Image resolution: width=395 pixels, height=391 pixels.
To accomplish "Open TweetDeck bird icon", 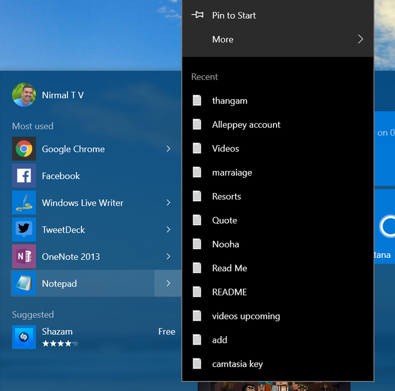I will click(x=24, y=229).
